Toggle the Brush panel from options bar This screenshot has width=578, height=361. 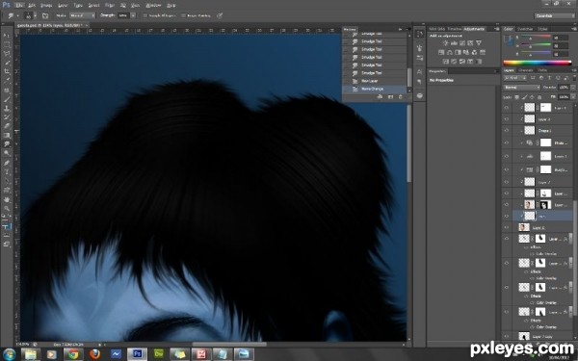coord(45,15)
